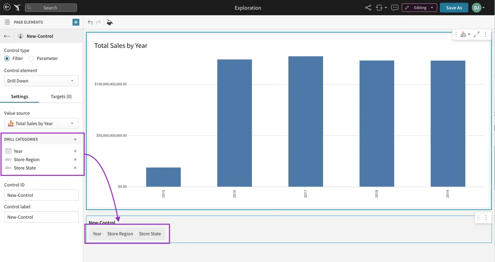
Task: Open the share workbook icon
Action: pyautogui.click(x=368, y=8)
